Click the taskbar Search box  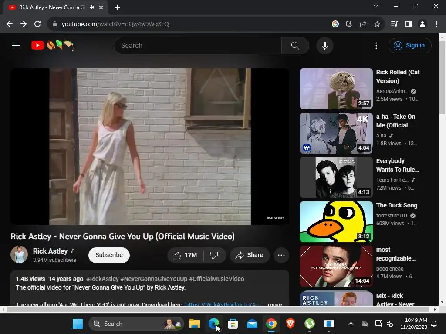[x=136, y=324]
